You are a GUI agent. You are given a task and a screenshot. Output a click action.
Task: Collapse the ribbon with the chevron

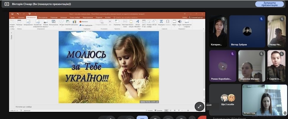pyautogui.click(x=203, y=29)
